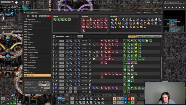186x105 pixels.
Task: Click the machine module icon in 24.5 MW row
Action: [71, 66]
